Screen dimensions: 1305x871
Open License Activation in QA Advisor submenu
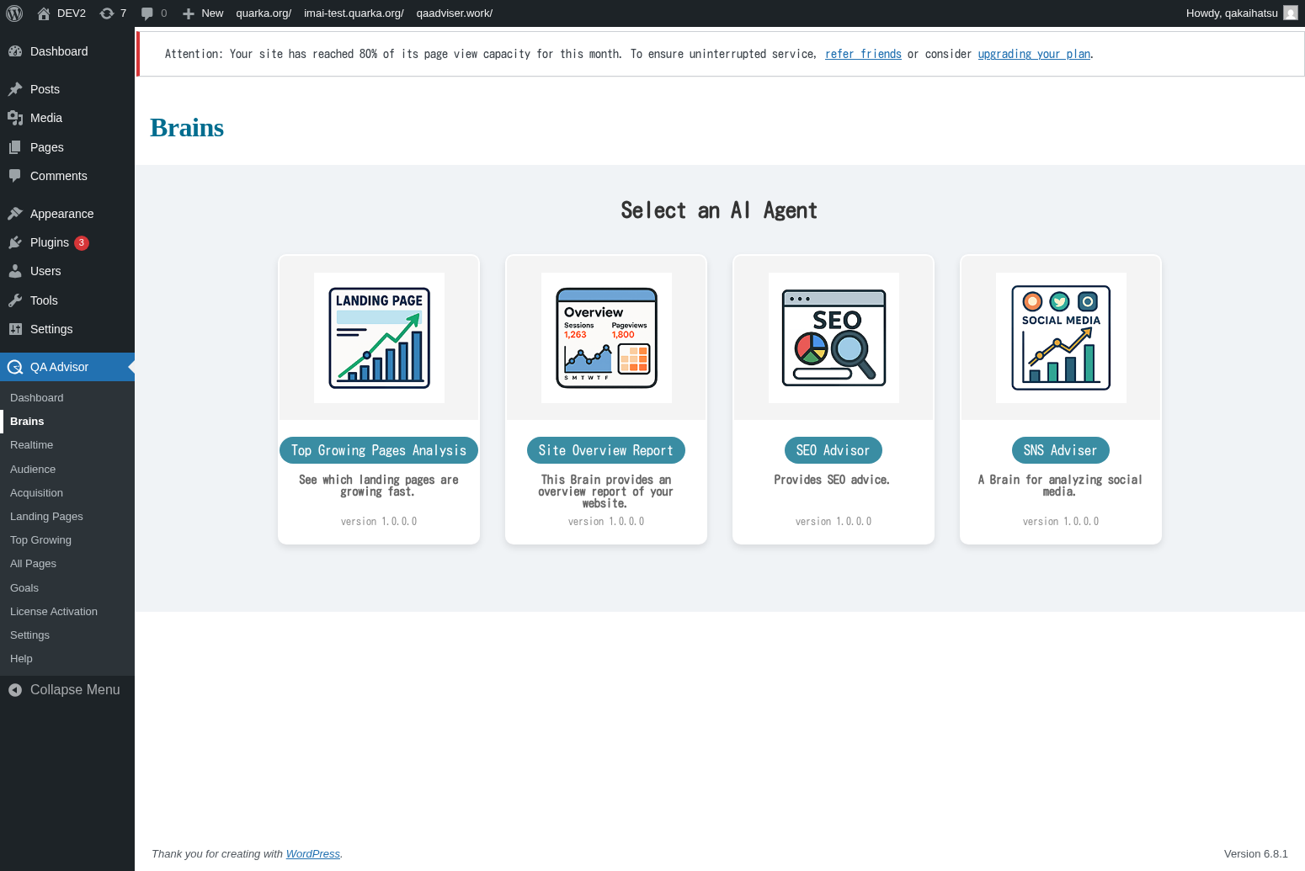coord(54,612)
